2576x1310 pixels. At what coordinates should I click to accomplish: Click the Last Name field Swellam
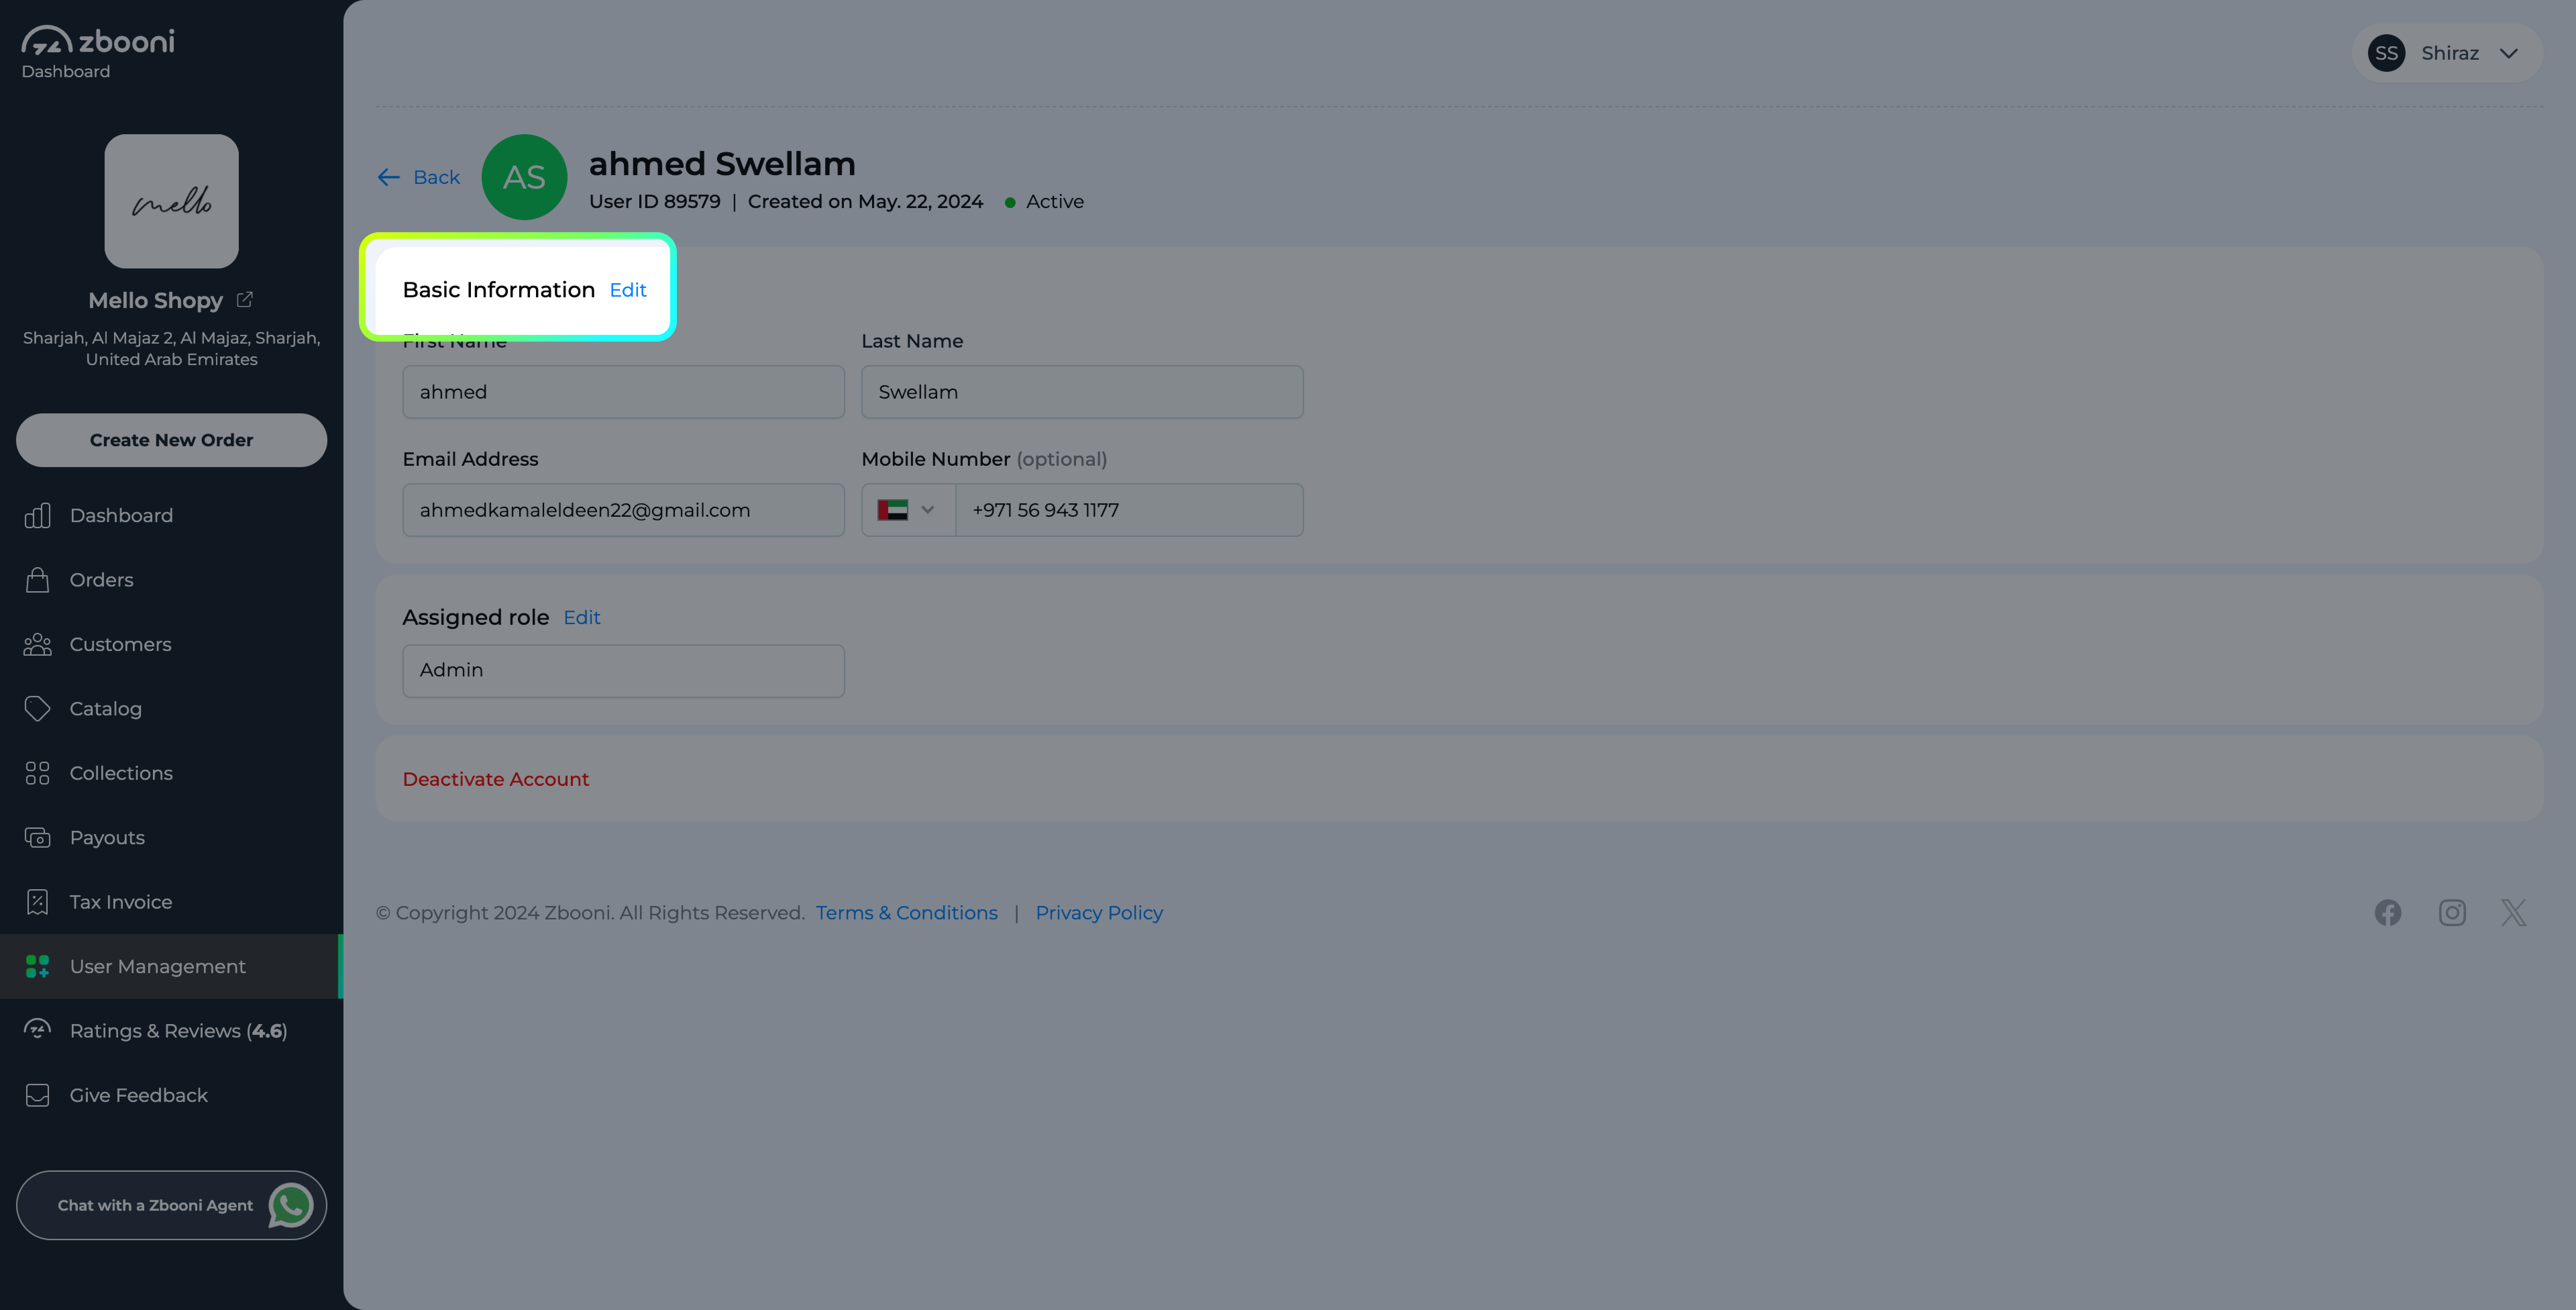[1082, 392]
